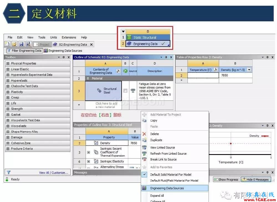Click Engineering Data cell in system B
Screen dimensions: 277x202
[148, 44]
